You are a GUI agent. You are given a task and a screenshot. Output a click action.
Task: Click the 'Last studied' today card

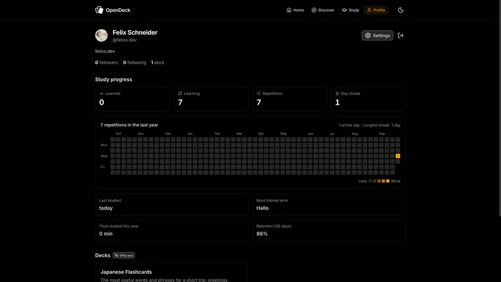tap(172, 205)
